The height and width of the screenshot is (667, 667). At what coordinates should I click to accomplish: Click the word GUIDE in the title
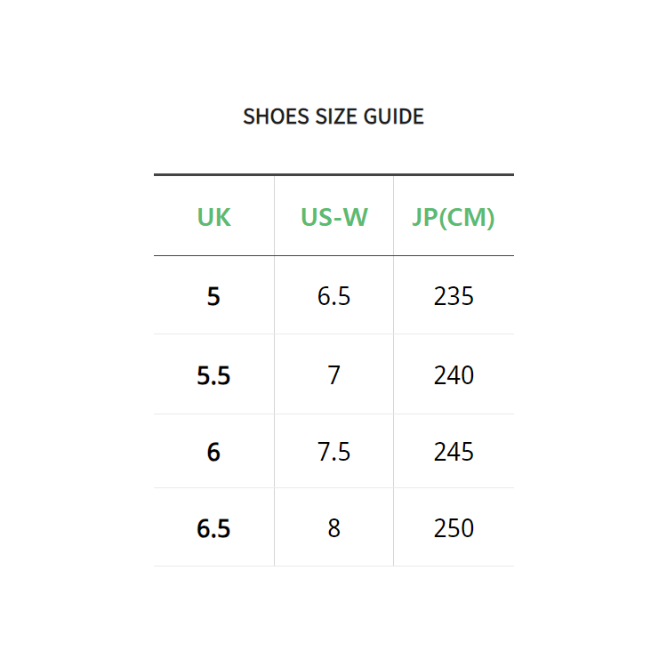point(393,117)
